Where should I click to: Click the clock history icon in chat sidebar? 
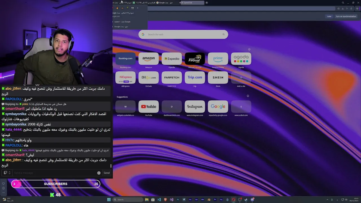tap(3, 188)
